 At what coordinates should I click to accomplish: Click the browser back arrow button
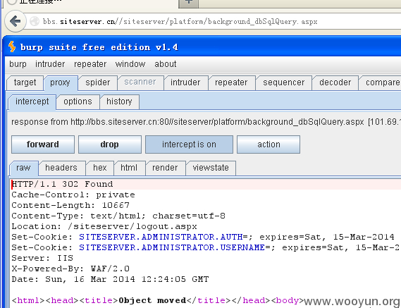(x=16, y=21)
